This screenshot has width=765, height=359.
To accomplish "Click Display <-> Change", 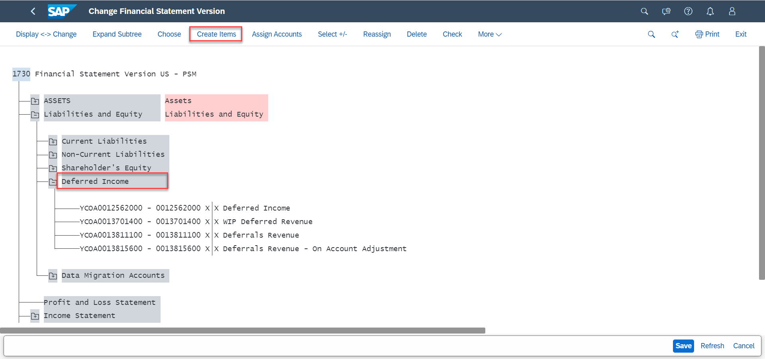I will point(46,34).
